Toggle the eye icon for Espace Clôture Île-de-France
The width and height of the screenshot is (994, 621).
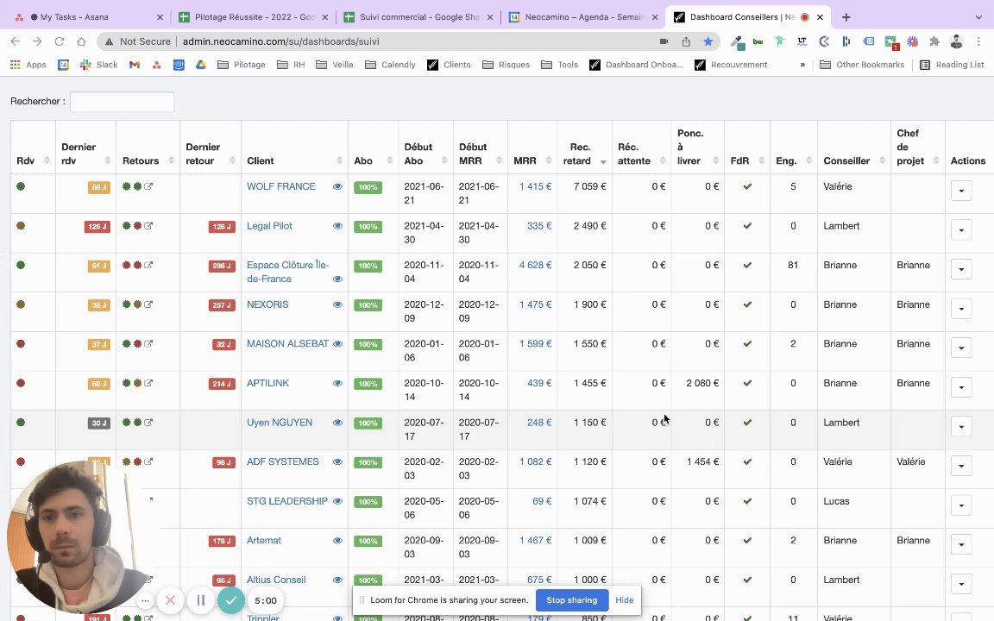(x=337, y=279)
